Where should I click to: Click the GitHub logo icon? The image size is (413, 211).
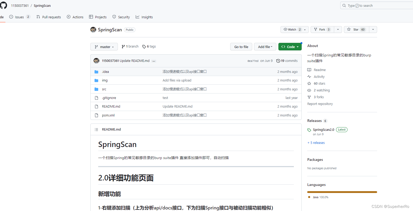click(x=3, y=5)
